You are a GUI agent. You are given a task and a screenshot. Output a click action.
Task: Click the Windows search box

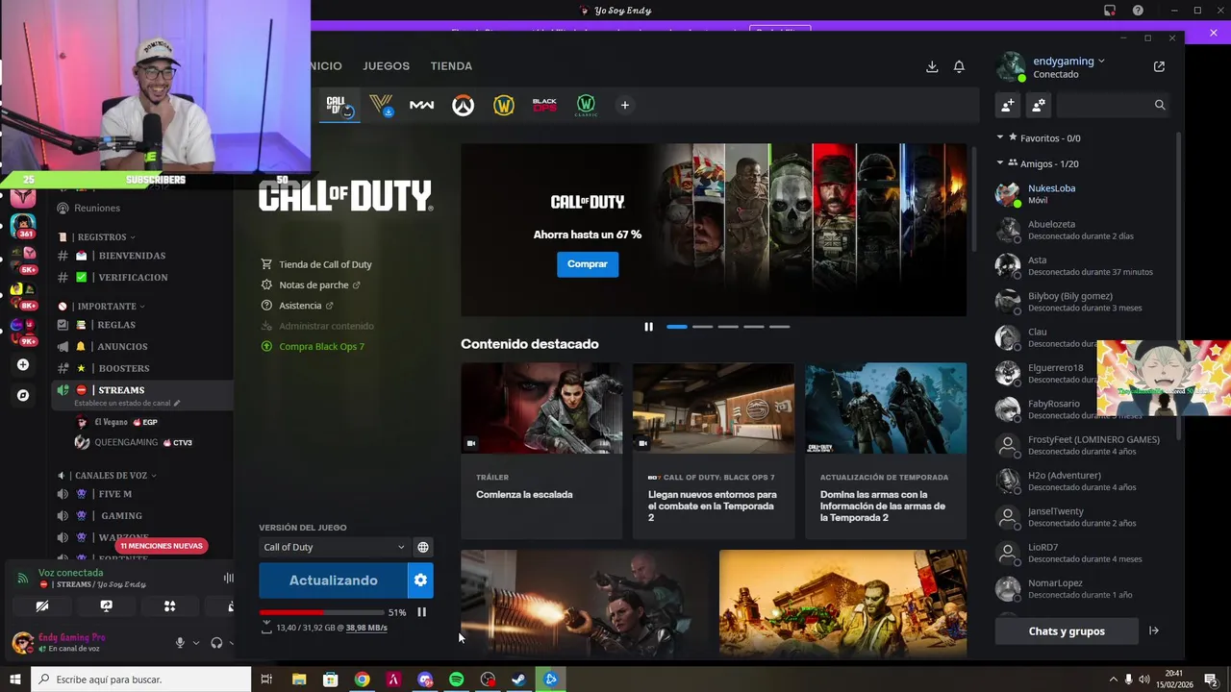pos(140,680)
